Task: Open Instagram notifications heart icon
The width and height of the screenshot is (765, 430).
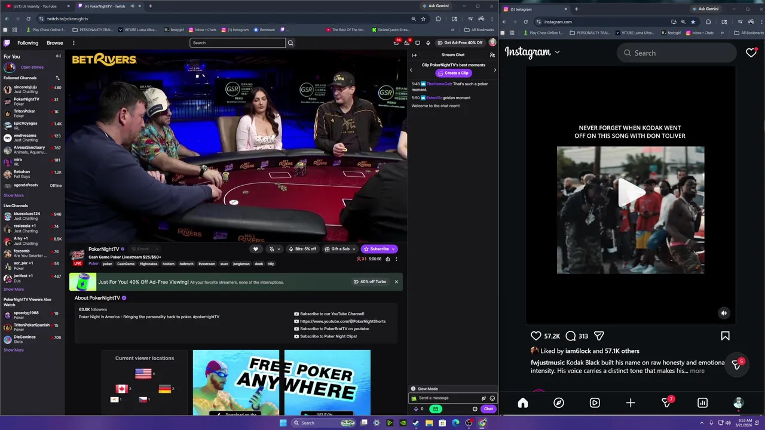Action: tap(751, 53)
